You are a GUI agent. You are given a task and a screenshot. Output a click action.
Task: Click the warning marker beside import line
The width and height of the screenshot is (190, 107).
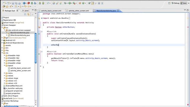pos(39,18)
